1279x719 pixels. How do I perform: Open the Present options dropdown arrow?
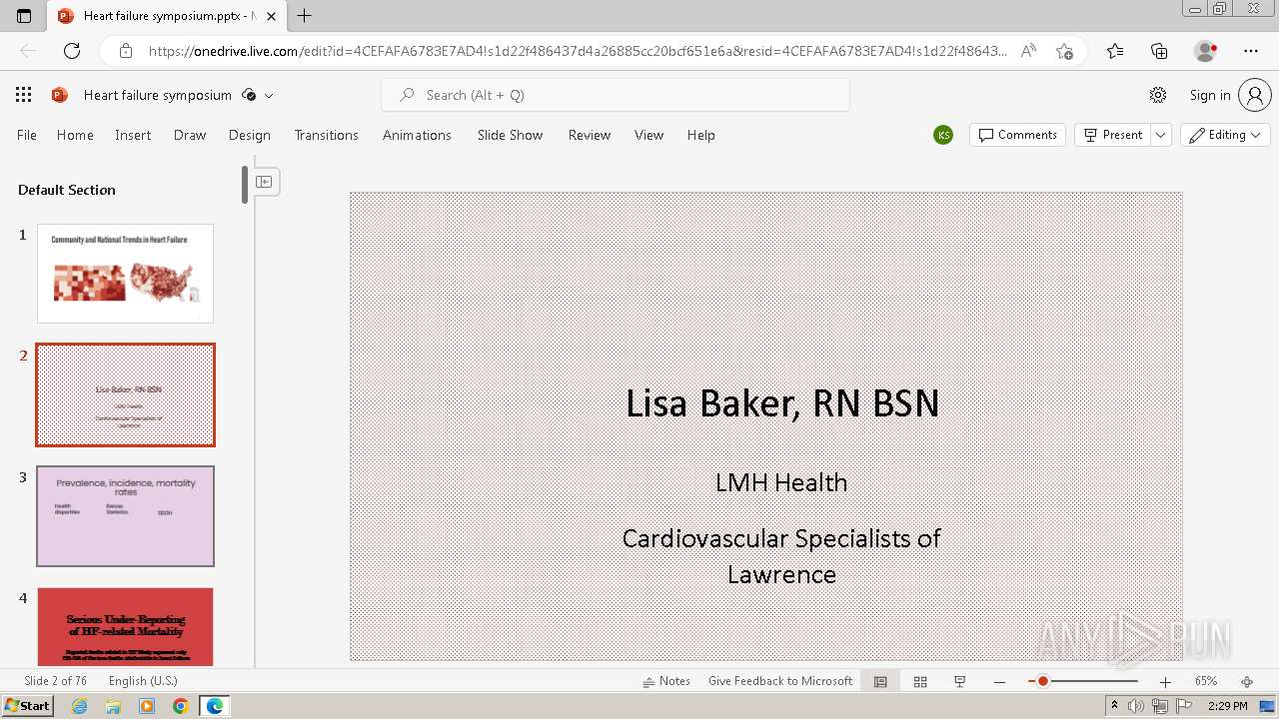pos(1160,135)
